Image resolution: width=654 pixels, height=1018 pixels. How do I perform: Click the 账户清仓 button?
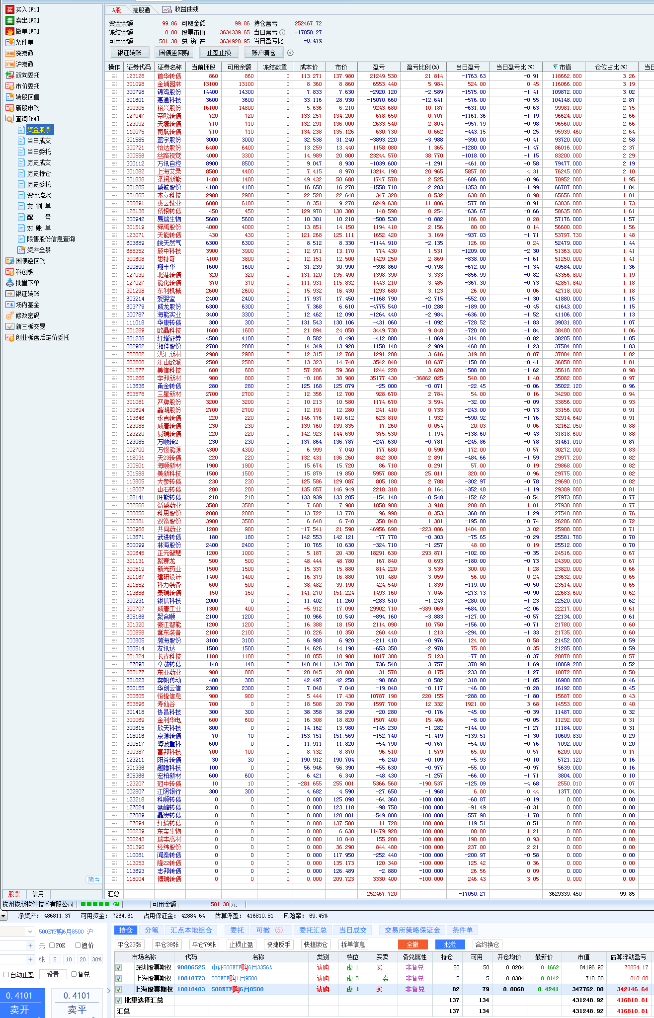(x=263, y=53)
